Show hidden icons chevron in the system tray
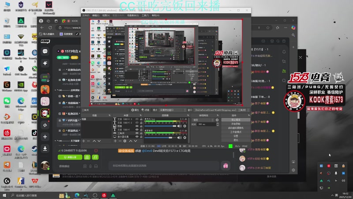This screenshot has width=353, height=199. [x=332, y=195]
